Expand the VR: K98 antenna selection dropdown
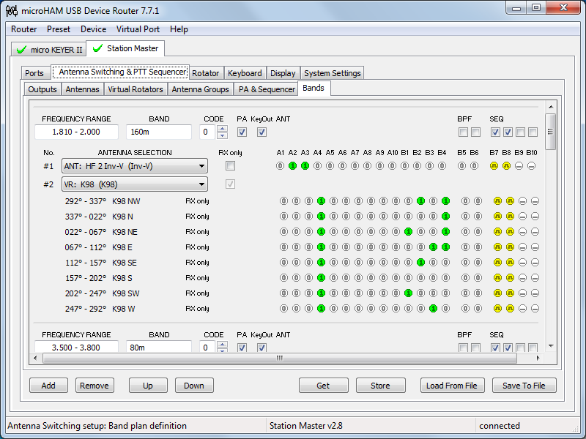This screenshot has height=439, width=586. click(x=201, y=184)
